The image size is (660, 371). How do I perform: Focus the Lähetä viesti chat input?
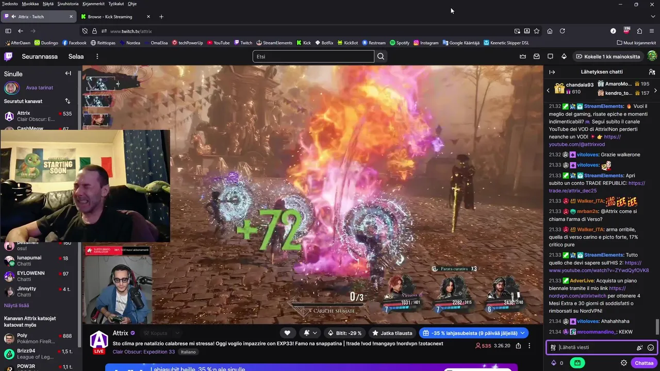pos(595,347)
